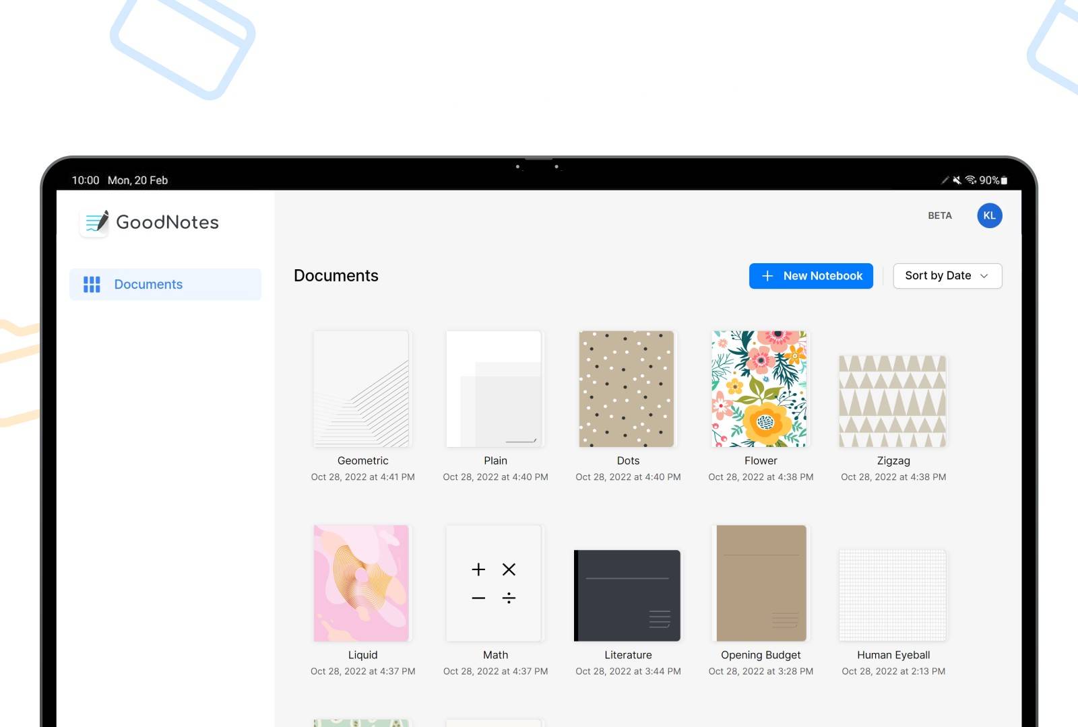Screen dimensions: 1078x727
Task: Open the Flower notebook cover
Action: tap(759, 389)
